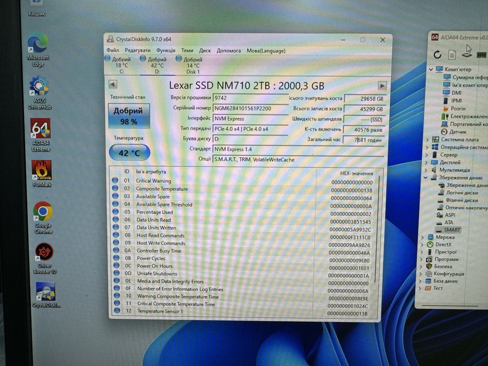Click status icon for Percentage Used row

[x=116, y=212]
